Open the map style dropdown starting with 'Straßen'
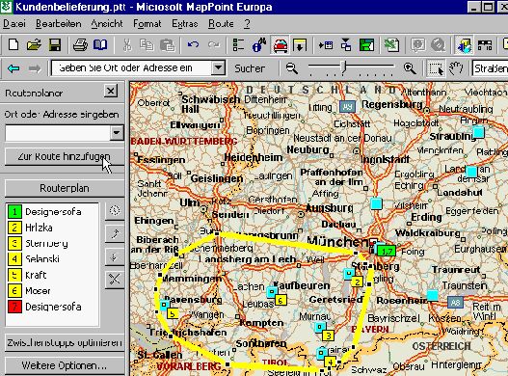The image size is (508, 376). point(490,68)
